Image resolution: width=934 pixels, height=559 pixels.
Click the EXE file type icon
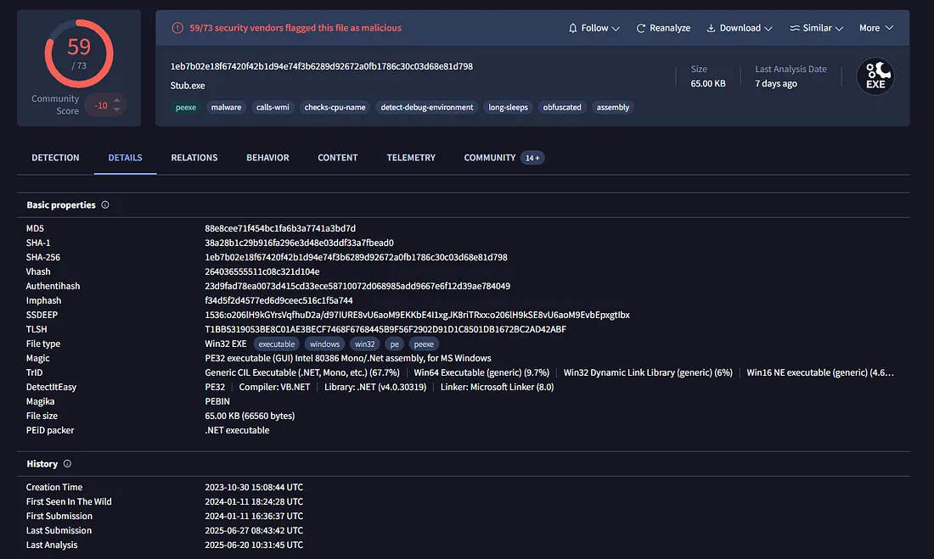875,76
